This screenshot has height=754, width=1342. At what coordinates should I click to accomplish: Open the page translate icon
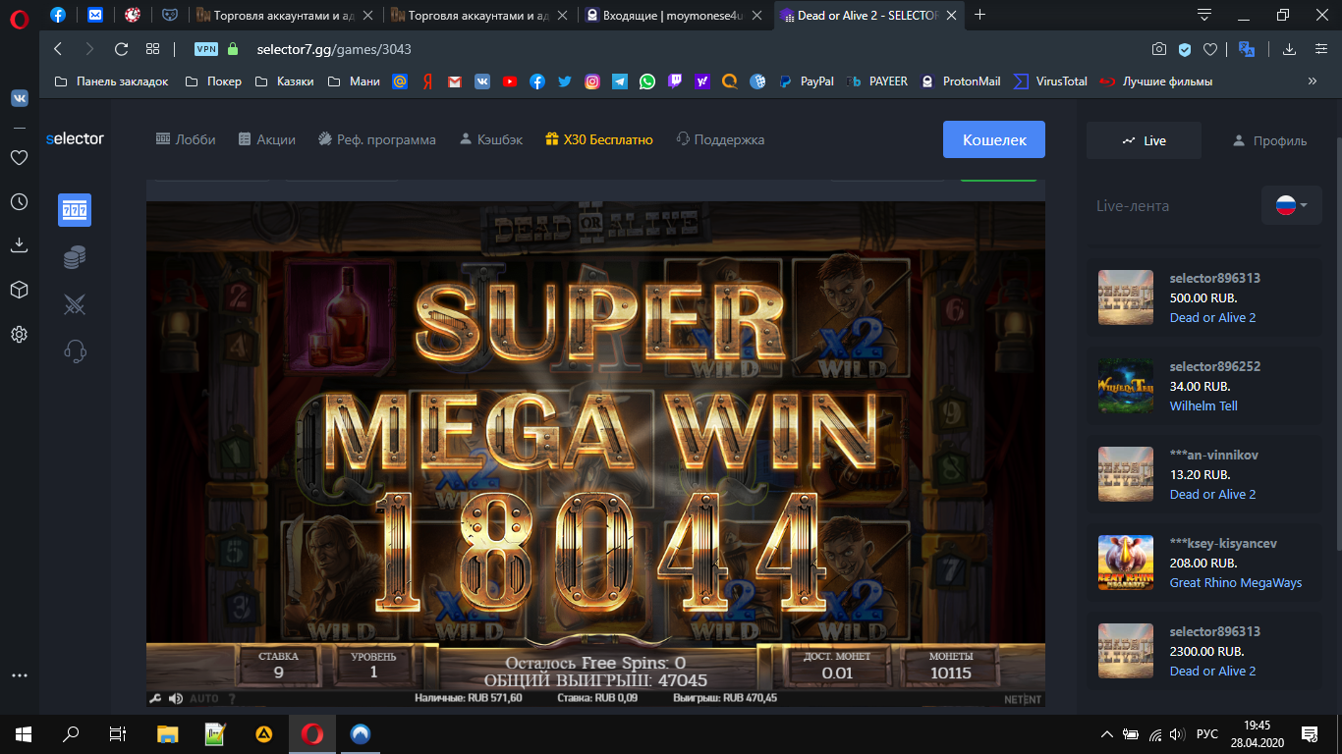pos(1247,49)
